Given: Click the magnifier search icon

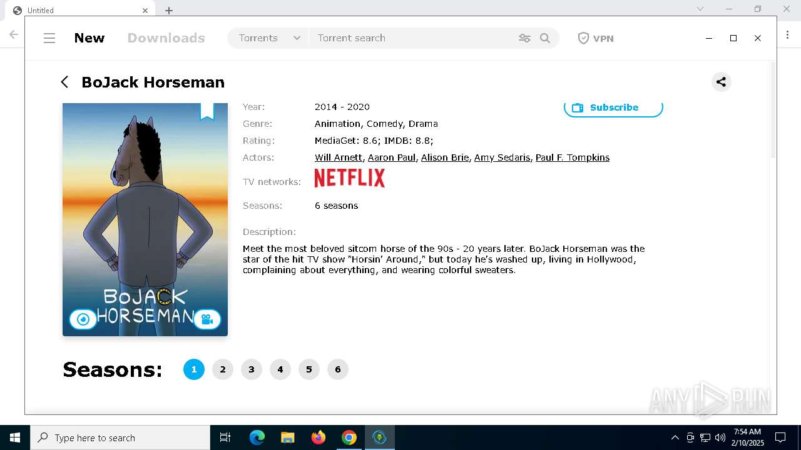Looking at the screenshot, I should tap(545, 38).
